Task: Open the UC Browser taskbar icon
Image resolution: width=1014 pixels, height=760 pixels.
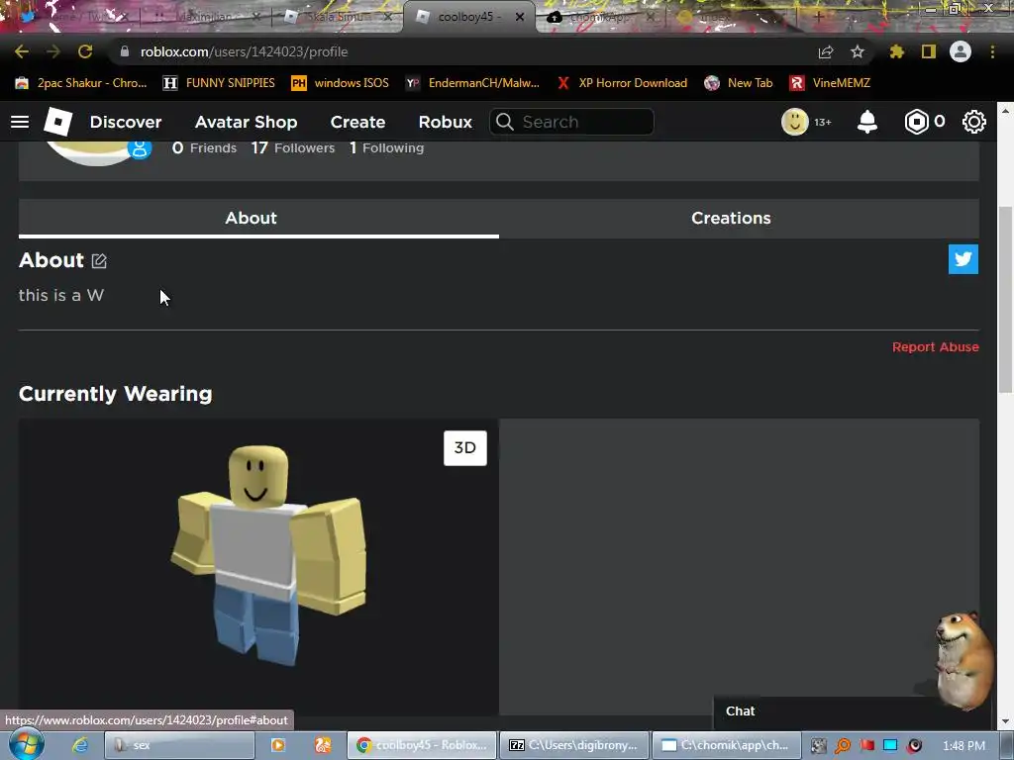Action: pyautogui.click(x=323, y=745)
